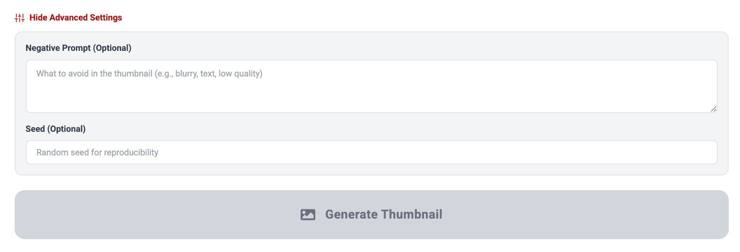This screenshot has height=252, width=740.
Task: Grab the negative prompt textarea resize handle
Action: tap(713, 109)
